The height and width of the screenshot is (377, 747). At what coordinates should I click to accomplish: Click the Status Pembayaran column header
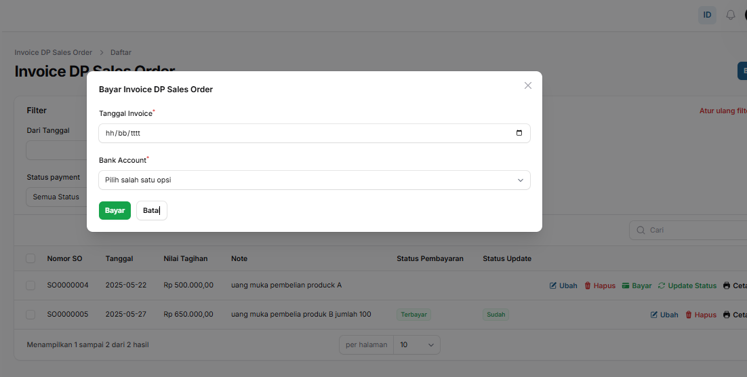click(430, 258)
